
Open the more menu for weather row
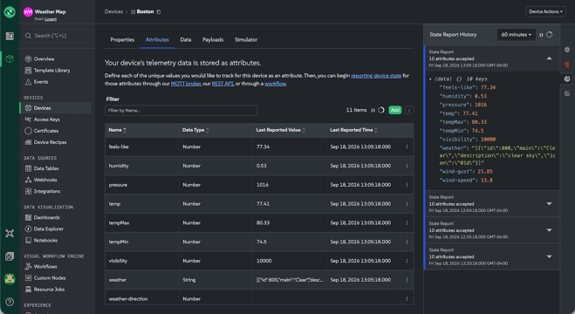[407, 280]
